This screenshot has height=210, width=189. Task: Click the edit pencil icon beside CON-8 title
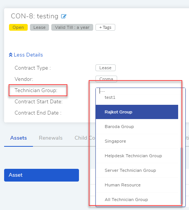(x=64, y=16)
